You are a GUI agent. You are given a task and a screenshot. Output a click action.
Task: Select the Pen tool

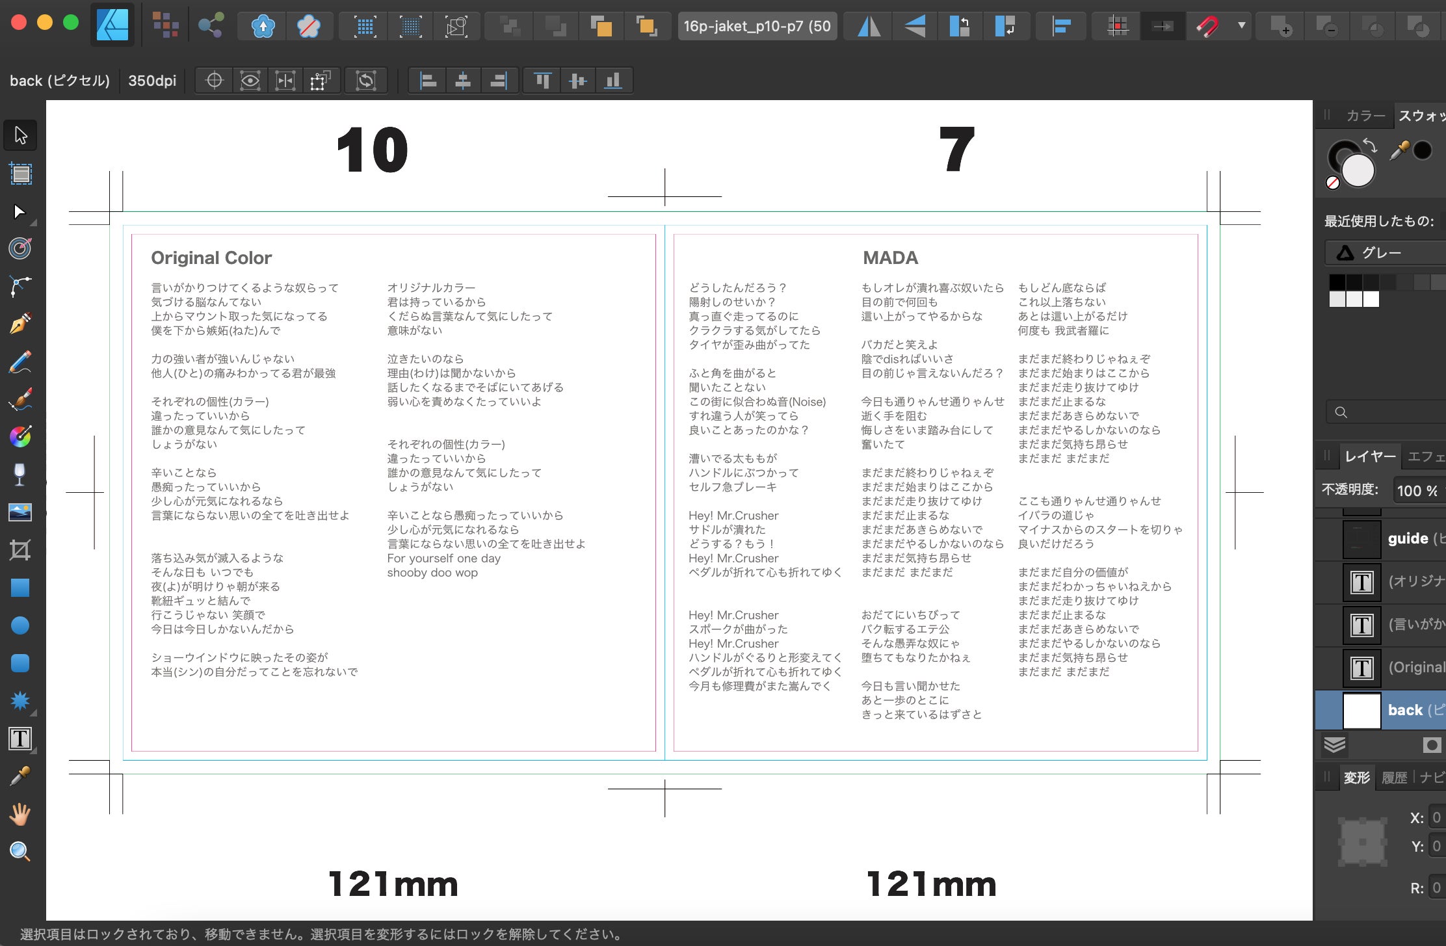tap(20, 323)
